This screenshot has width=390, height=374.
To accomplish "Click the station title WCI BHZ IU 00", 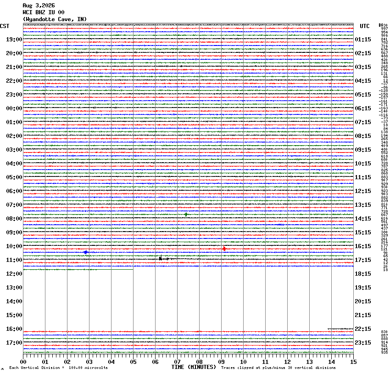I will [44, 12].
